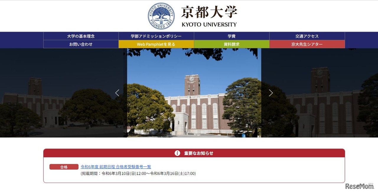The height and width of the screenshot is (193, 378).
Task: Click the red 京大先生シアター button
Action: 307,44
